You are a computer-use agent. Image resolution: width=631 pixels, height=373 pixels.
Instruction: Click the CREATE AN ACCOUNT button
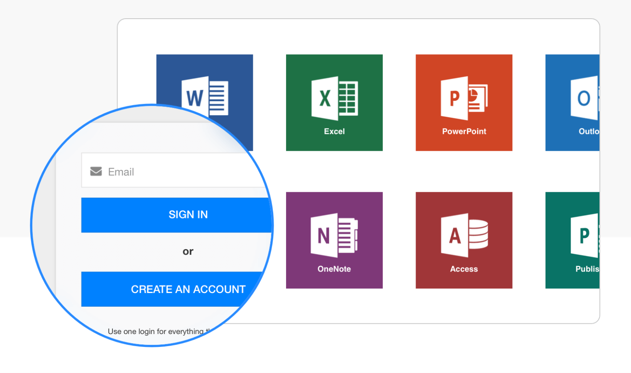pyautogui.click(x=172, y=289)
